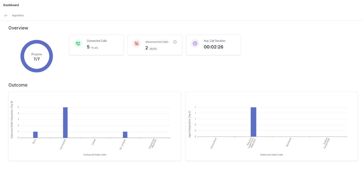Image resolution: width=363 pixels, height=170 pixels.
Task: Click the Progress 7/7 donut chart
Action: (x=37, y=56)
